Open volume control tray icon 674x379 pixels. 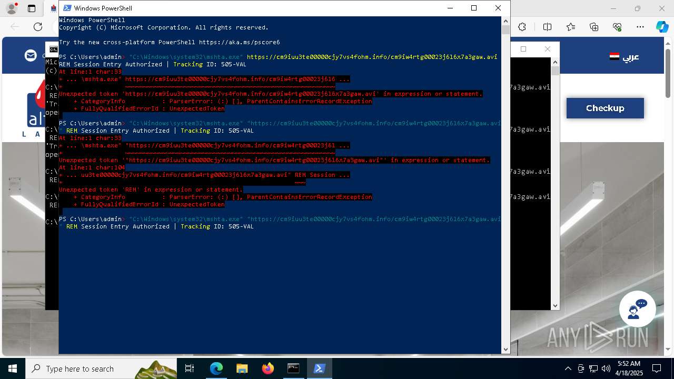point(606,368)
